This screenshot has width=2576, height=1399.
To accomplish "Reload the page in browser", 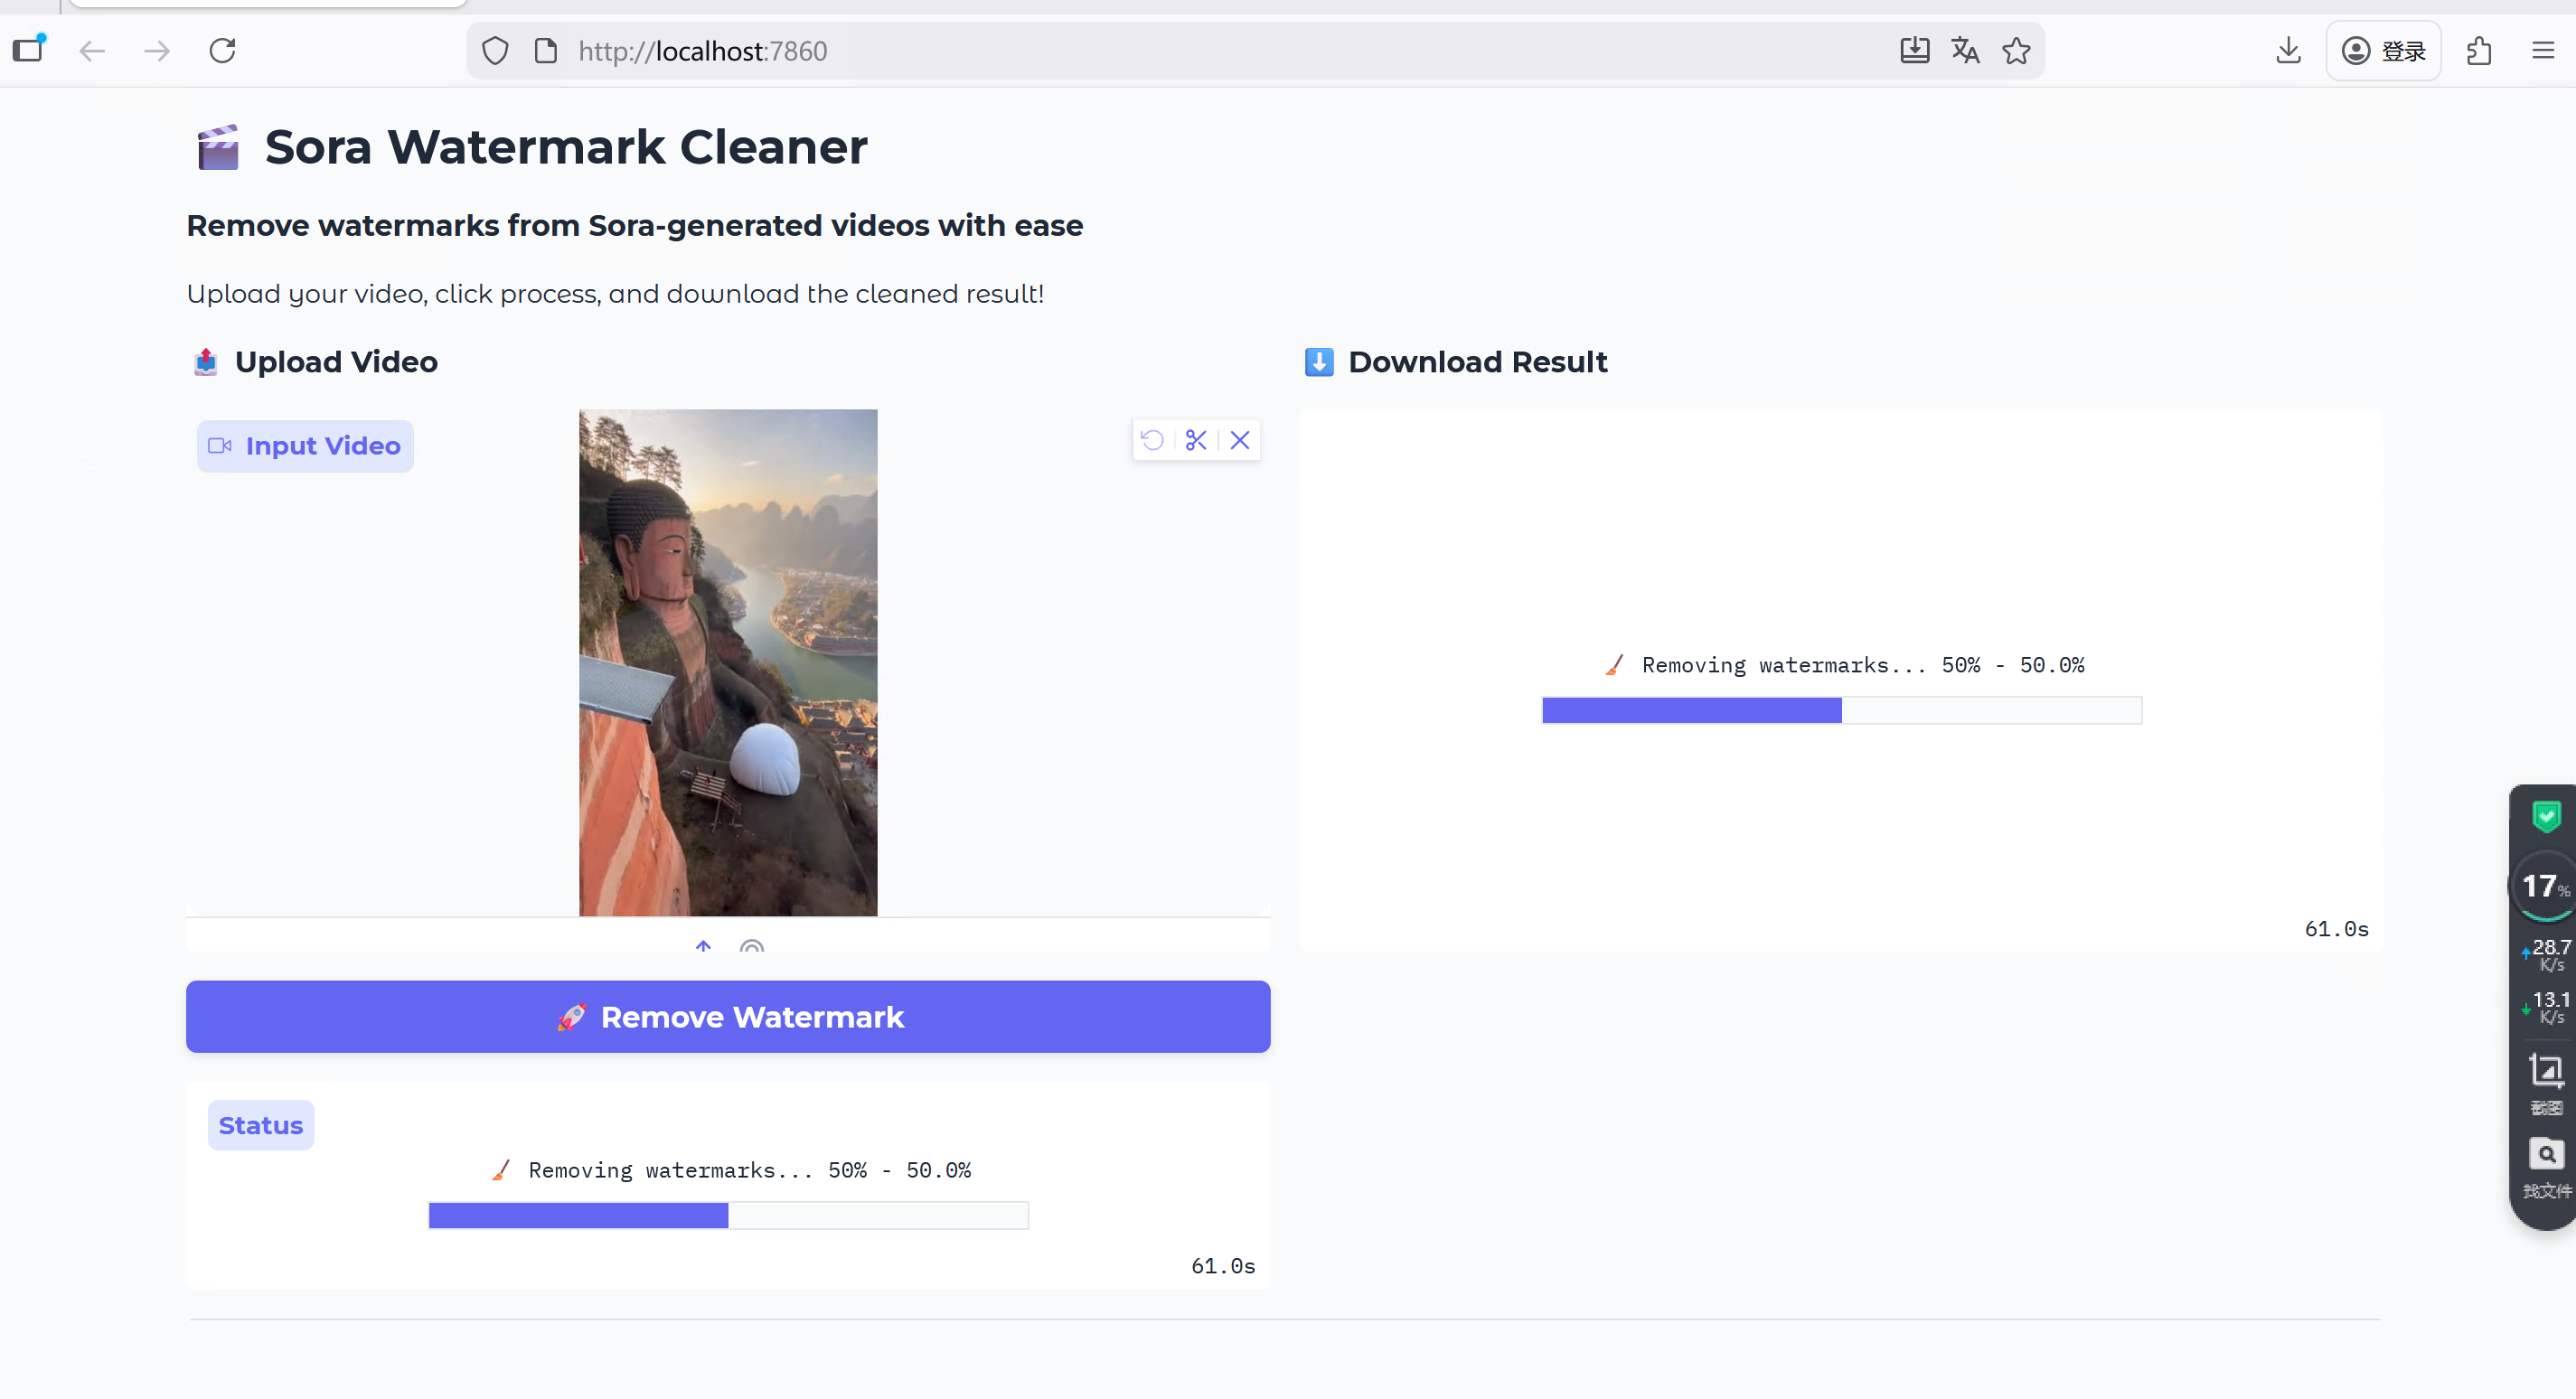I will click(222, 50).
